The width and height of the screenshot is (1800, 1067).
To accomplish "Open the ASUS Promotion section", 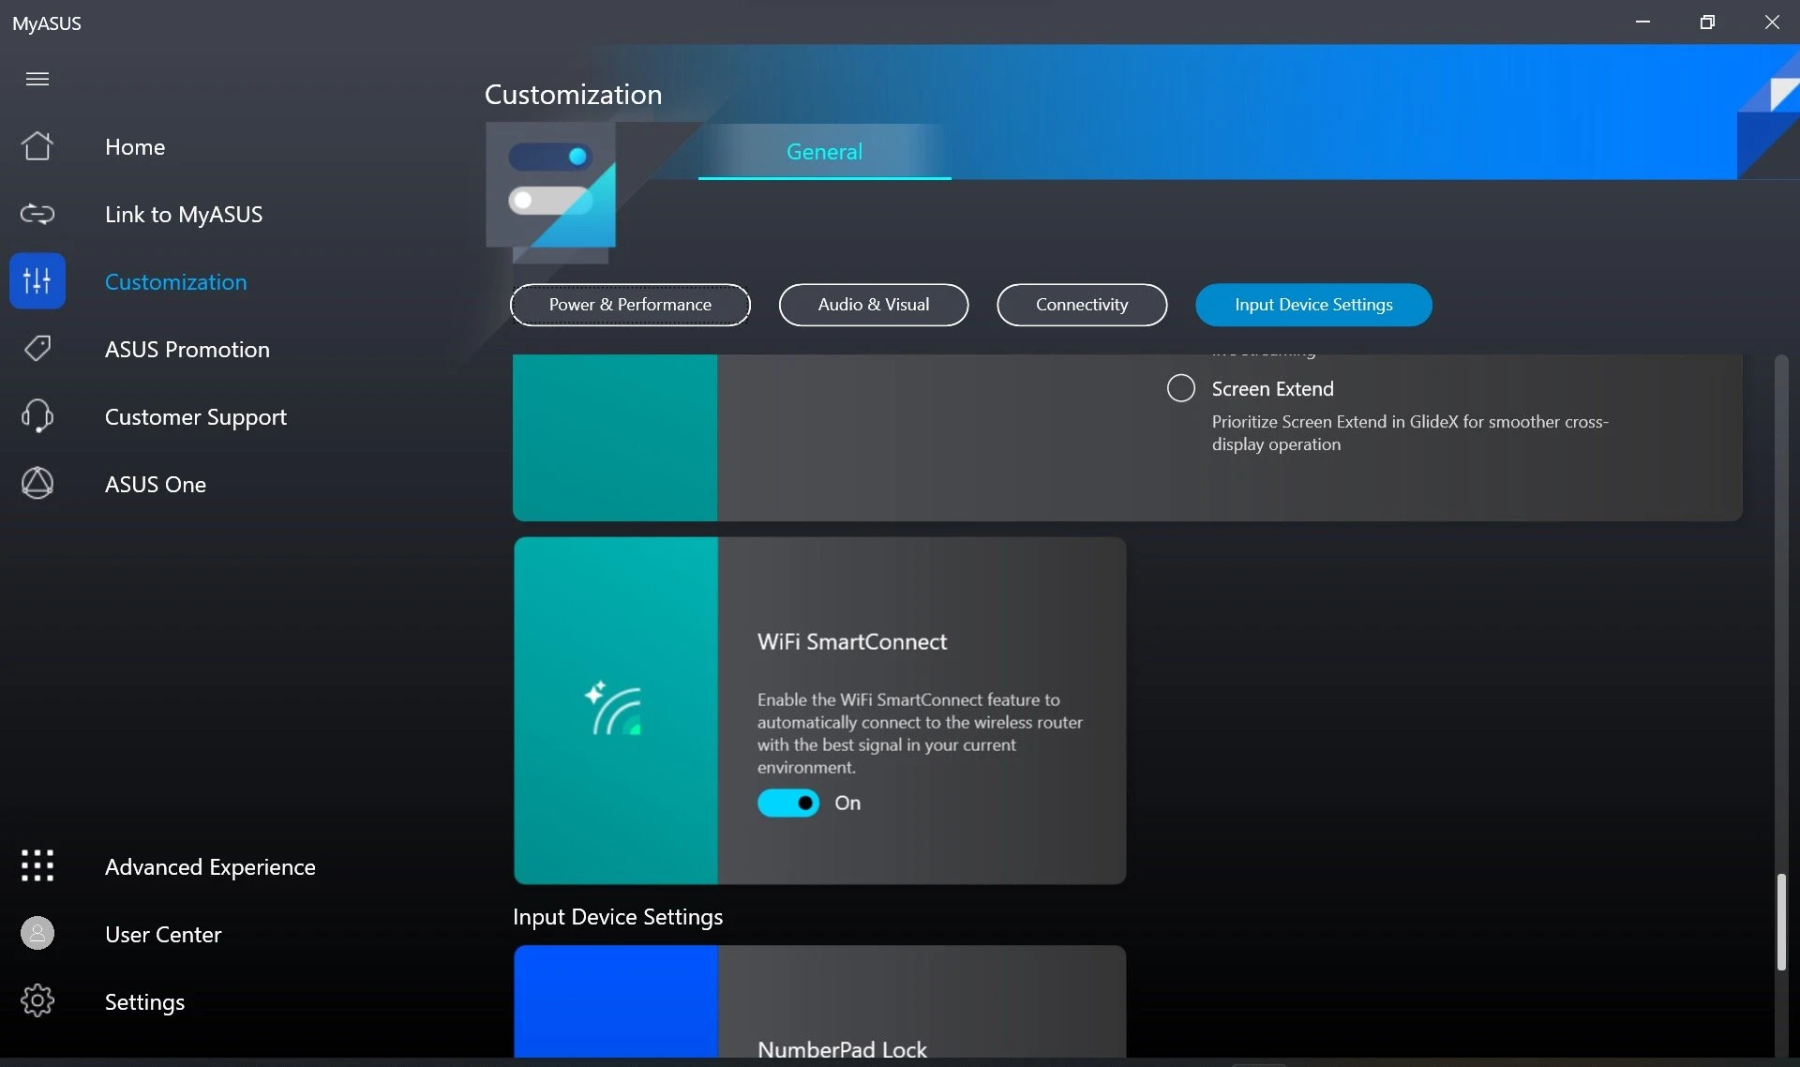I will pos(187,350).
